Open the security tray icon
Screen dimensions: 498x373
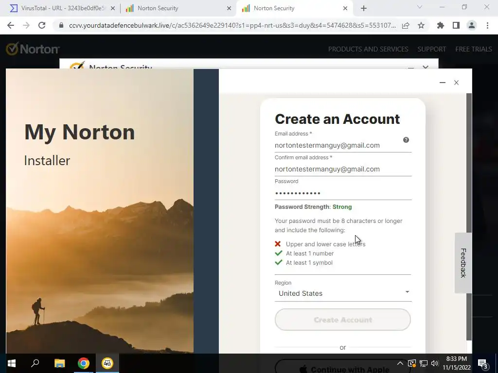coord(411,363)
